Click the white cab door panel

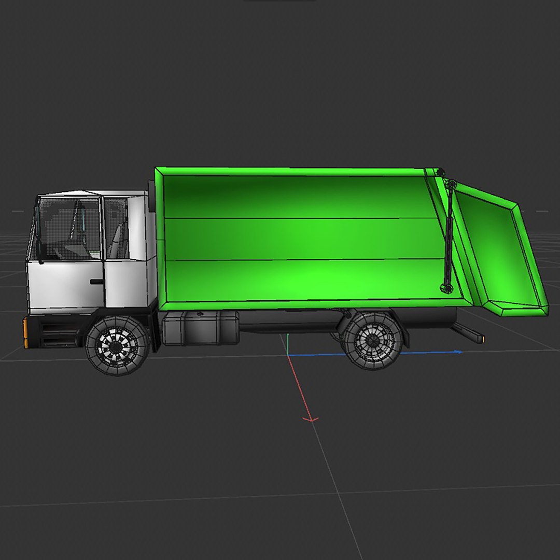pos(66,285)
